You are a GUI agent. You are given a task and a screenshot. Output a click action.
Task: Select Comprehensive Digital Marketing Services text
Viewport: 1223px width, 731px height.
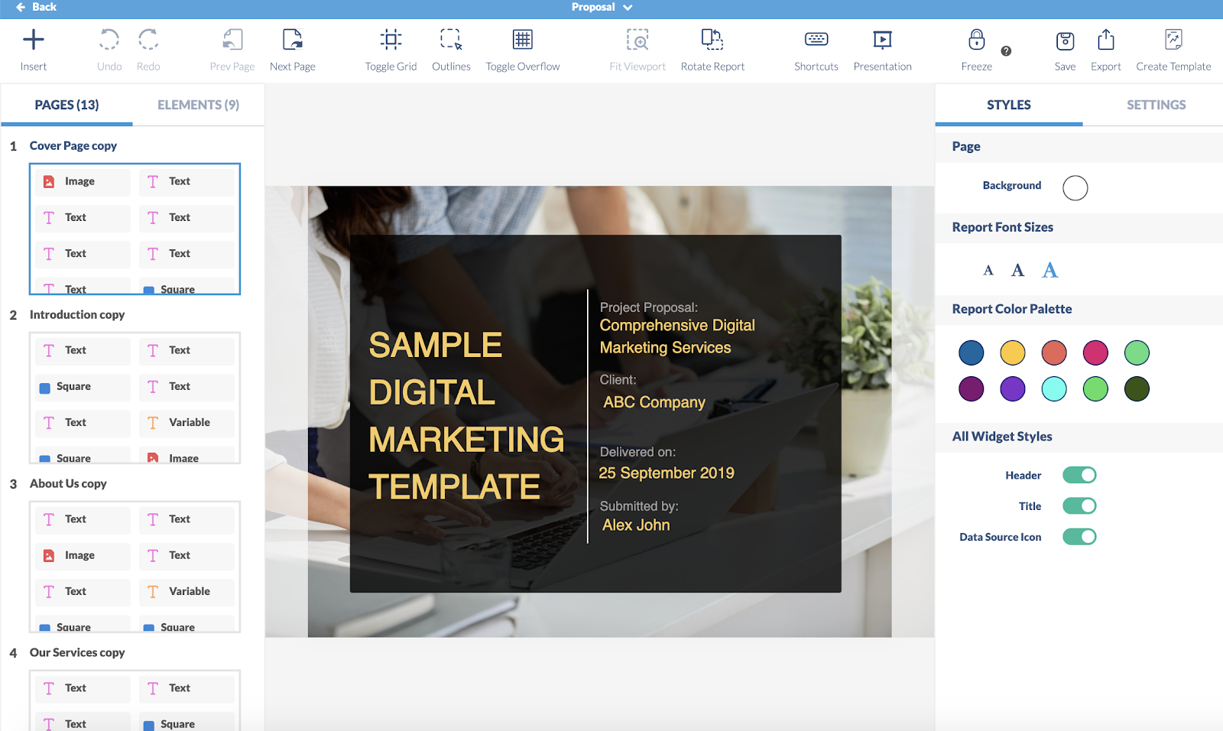coord(677,336)
